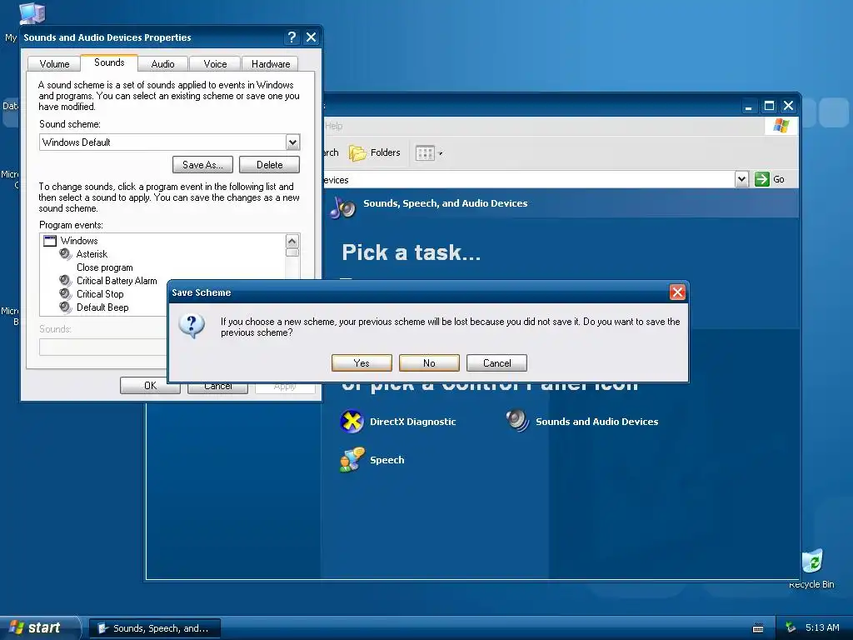Select the Recycle Bin desktop icon

point(811,568)
